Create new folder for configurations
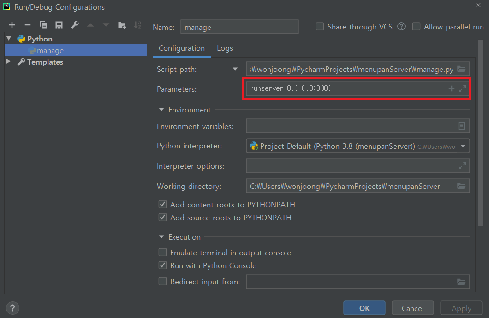The width and height of the screenshot is (489, 318). [122, 25]
